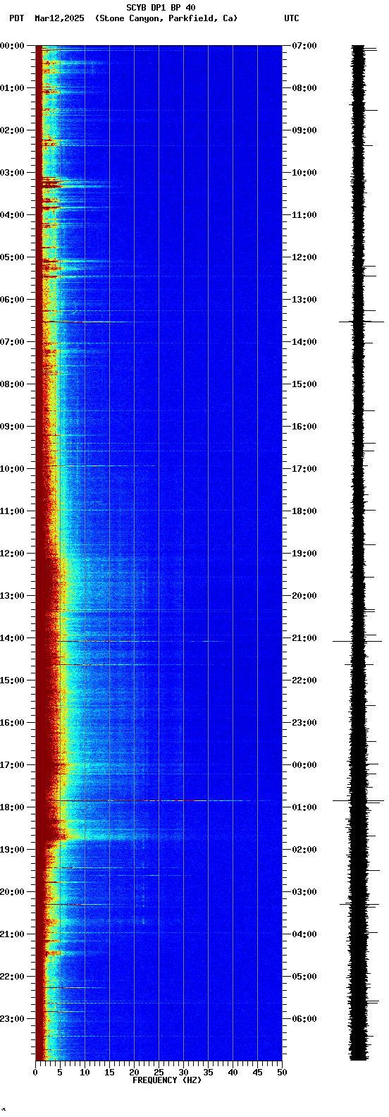Viewport: 389px width, 1117px height.
Task: Click the '03:00' UTC time label
Action: click(x=305, y=892)
